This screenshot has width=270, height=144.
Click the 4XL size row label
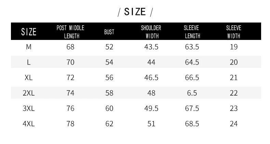point(29,124)
